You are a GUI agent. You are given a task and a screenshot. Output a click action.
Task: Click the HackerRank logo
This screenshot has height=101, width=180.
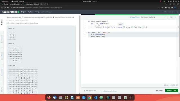tap(10, 12)
